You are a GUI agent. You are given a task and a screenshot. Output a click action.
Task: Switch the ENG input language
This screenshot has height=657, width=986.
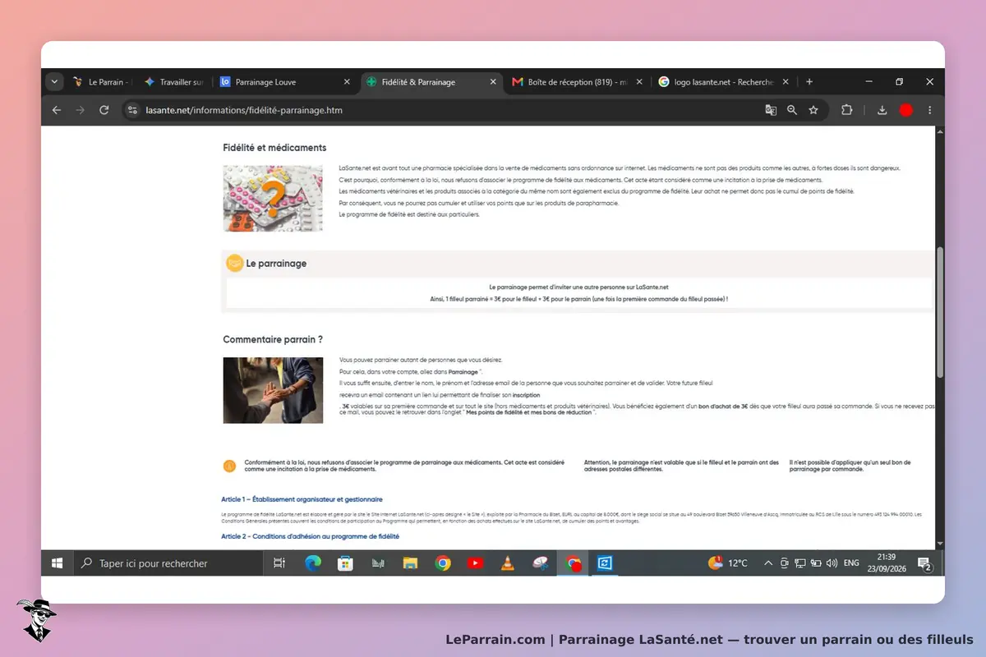pyautogui.click(x=851, y=563)
